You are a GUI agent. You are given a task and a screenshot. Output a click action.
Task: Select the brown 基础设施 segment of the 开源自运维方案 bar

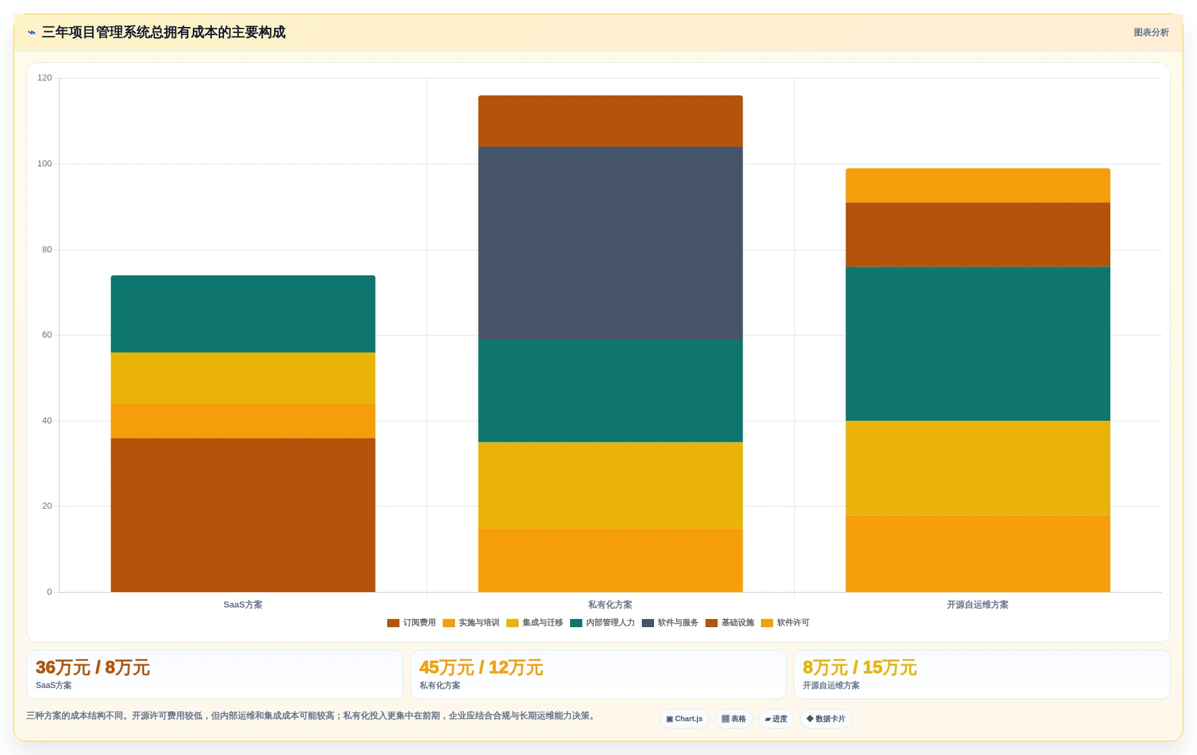pos(978,235)
